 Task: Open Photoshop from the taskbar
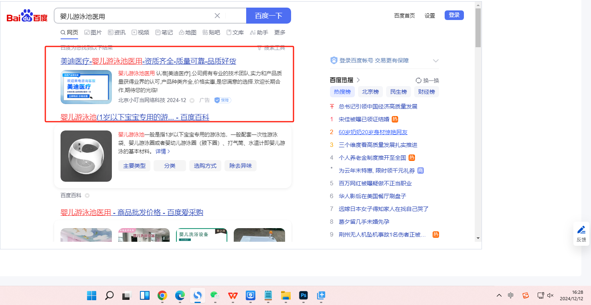(x=304, y=295)
